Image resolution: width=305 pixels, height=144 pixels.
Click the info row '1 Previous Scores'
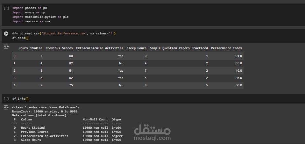pos(67,132)
